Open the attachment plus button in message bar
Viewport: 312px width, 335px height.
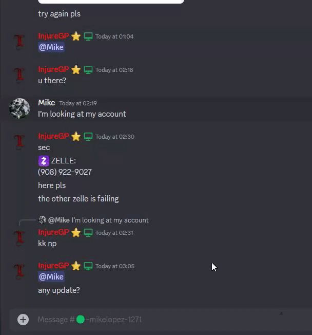click(x=23, y=320)
